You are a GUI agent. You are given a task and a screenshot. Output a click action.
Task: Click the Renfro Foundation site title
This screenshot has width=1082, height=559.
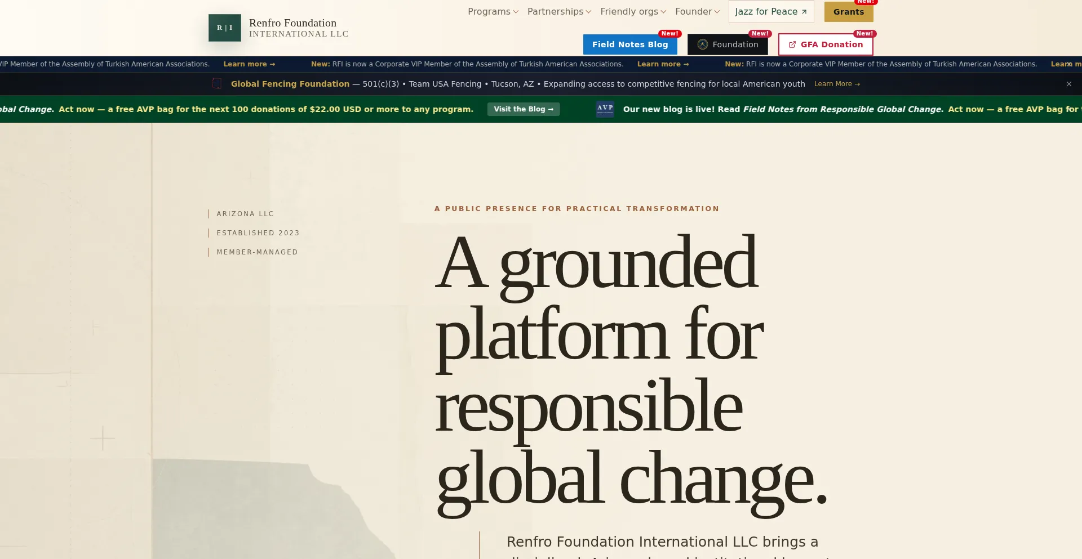point(292,23)
